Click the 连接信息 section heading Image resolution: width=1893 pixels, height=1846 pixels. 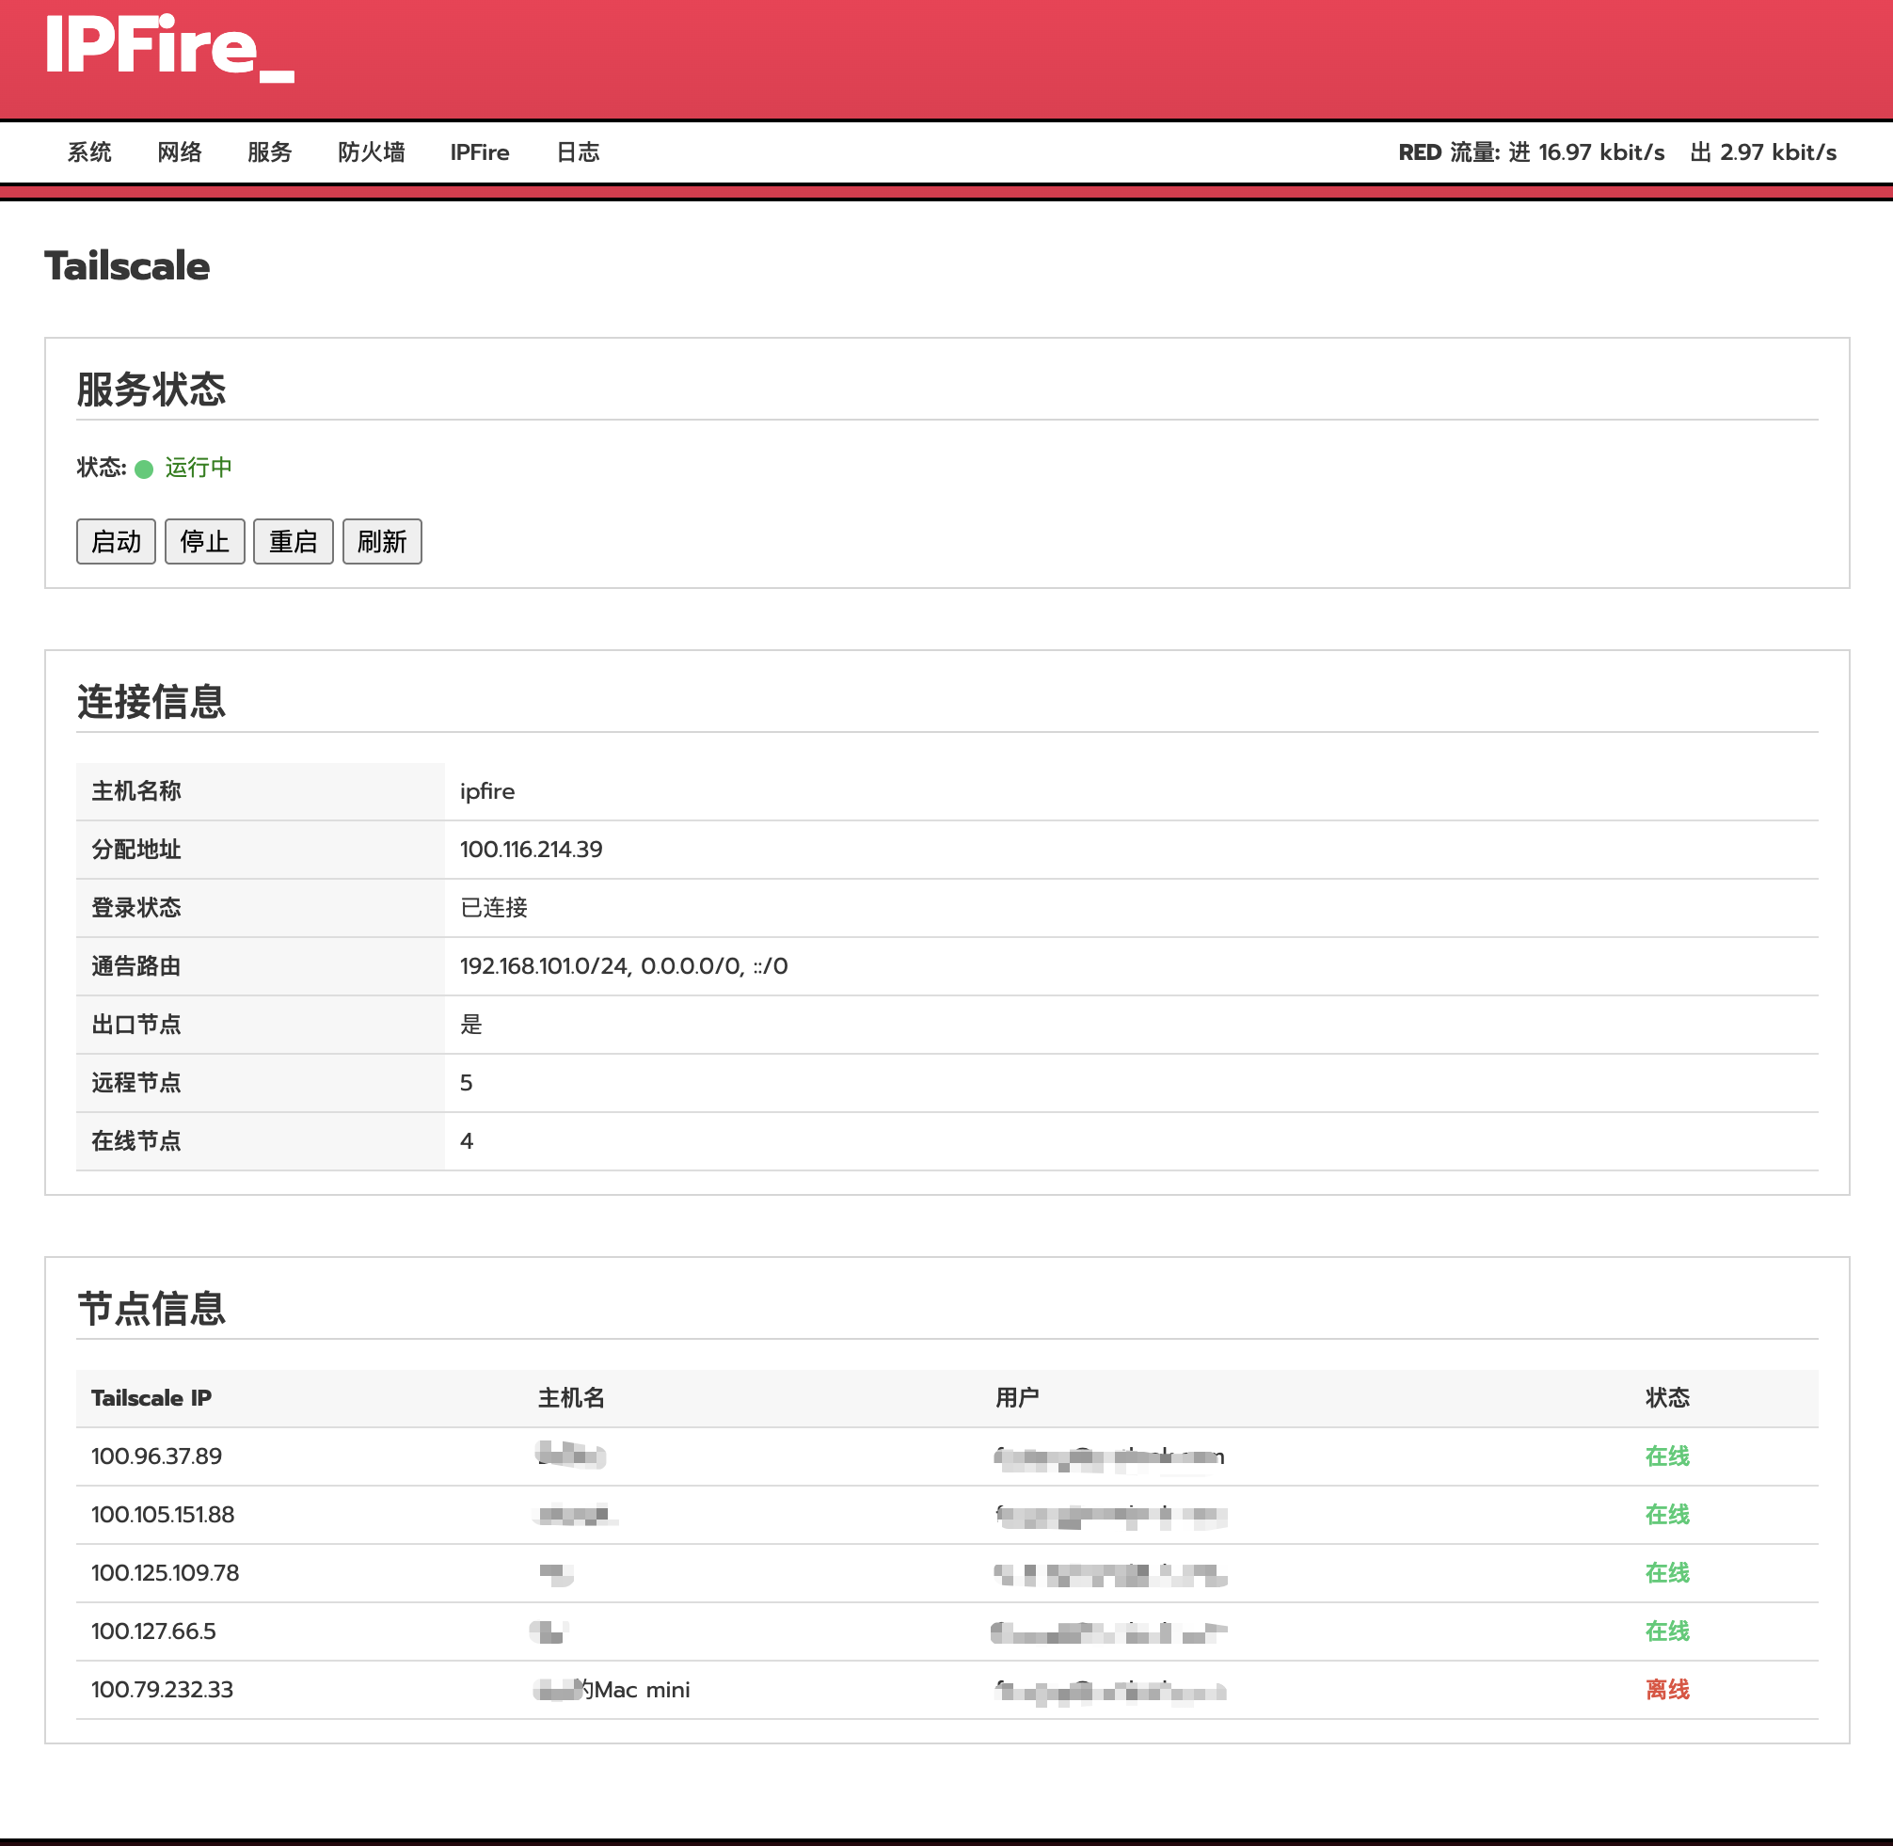[151, 702]
